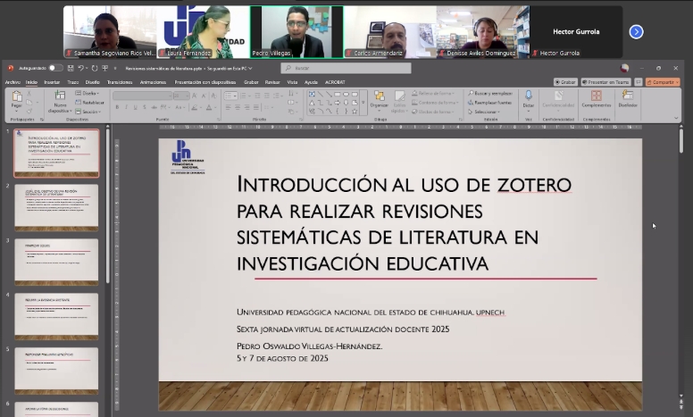The width and height of the screenshot is (693, 417).
Task: Open Presentación con diapositivas tab
Action: (x=205, y=82)
